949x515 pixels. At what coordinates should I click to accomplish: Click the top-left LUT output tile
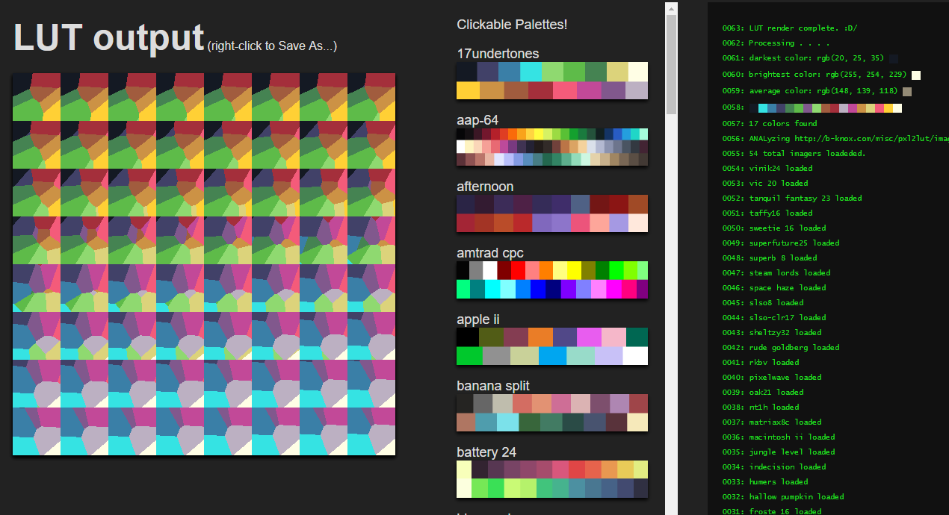(x=34, y=96)
